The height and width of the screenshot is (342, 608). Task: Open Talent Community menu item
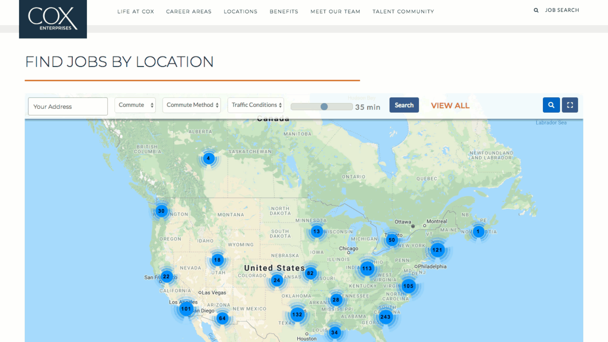(x=403, y=11)
